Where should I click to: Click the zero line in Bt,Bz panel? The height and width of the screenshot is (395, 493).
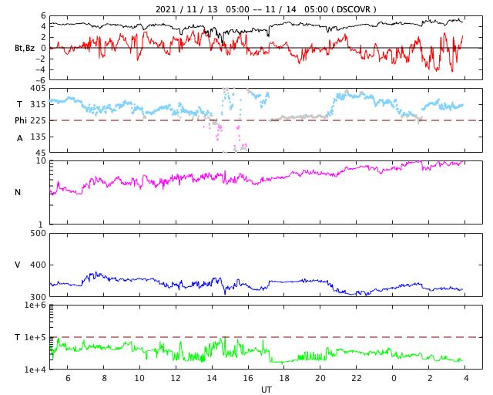click(267, 48)
